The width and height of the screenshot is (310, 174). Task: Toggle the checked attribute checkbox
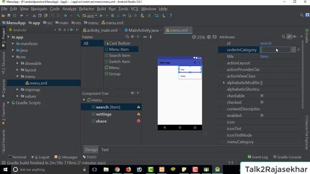coord(262,102)
